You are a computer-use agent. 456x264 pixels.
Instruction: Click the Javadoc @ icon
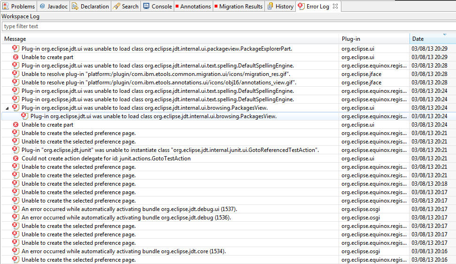[42, 6]
